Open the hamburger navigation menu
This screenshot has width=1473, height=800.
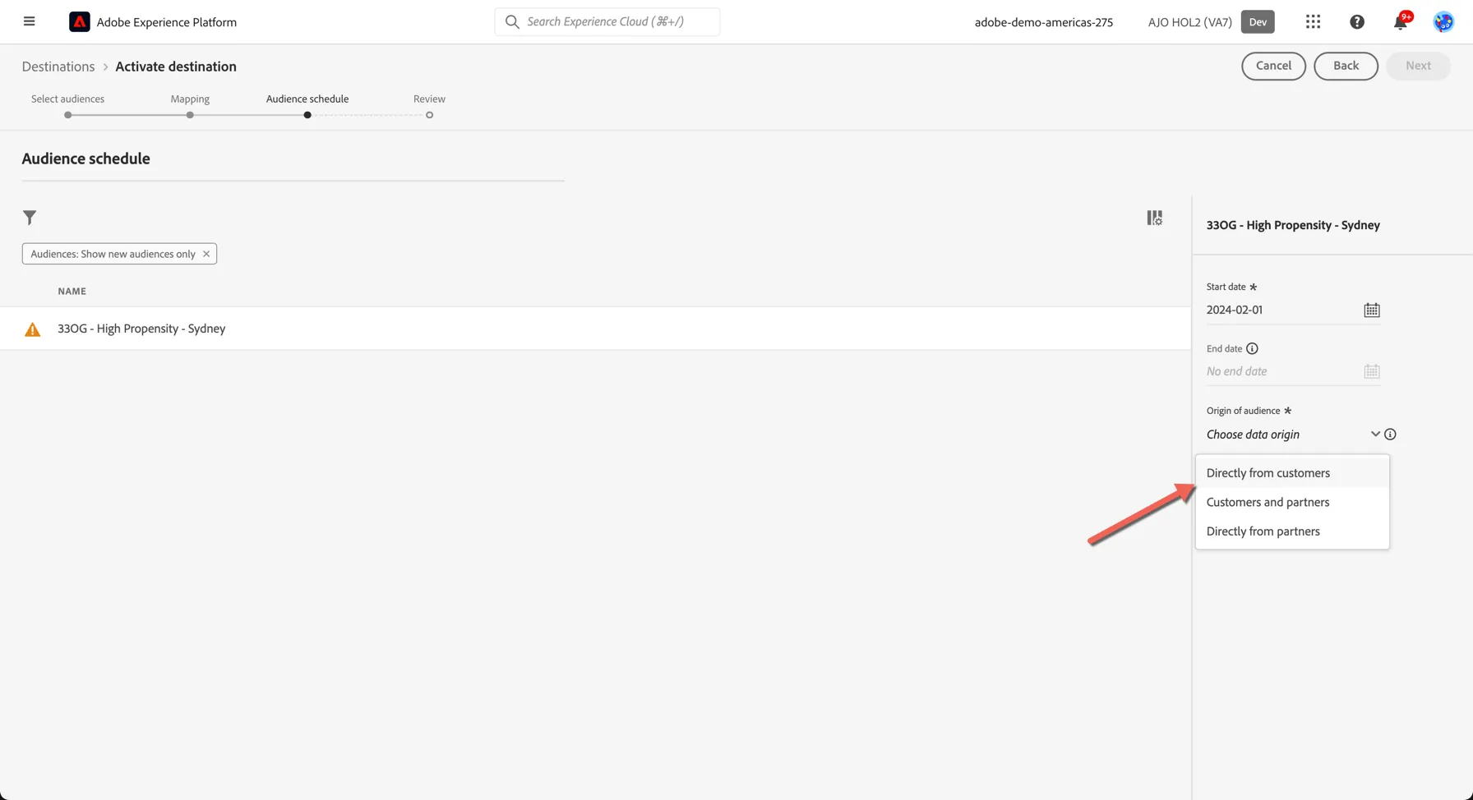[x=30, y=21]
